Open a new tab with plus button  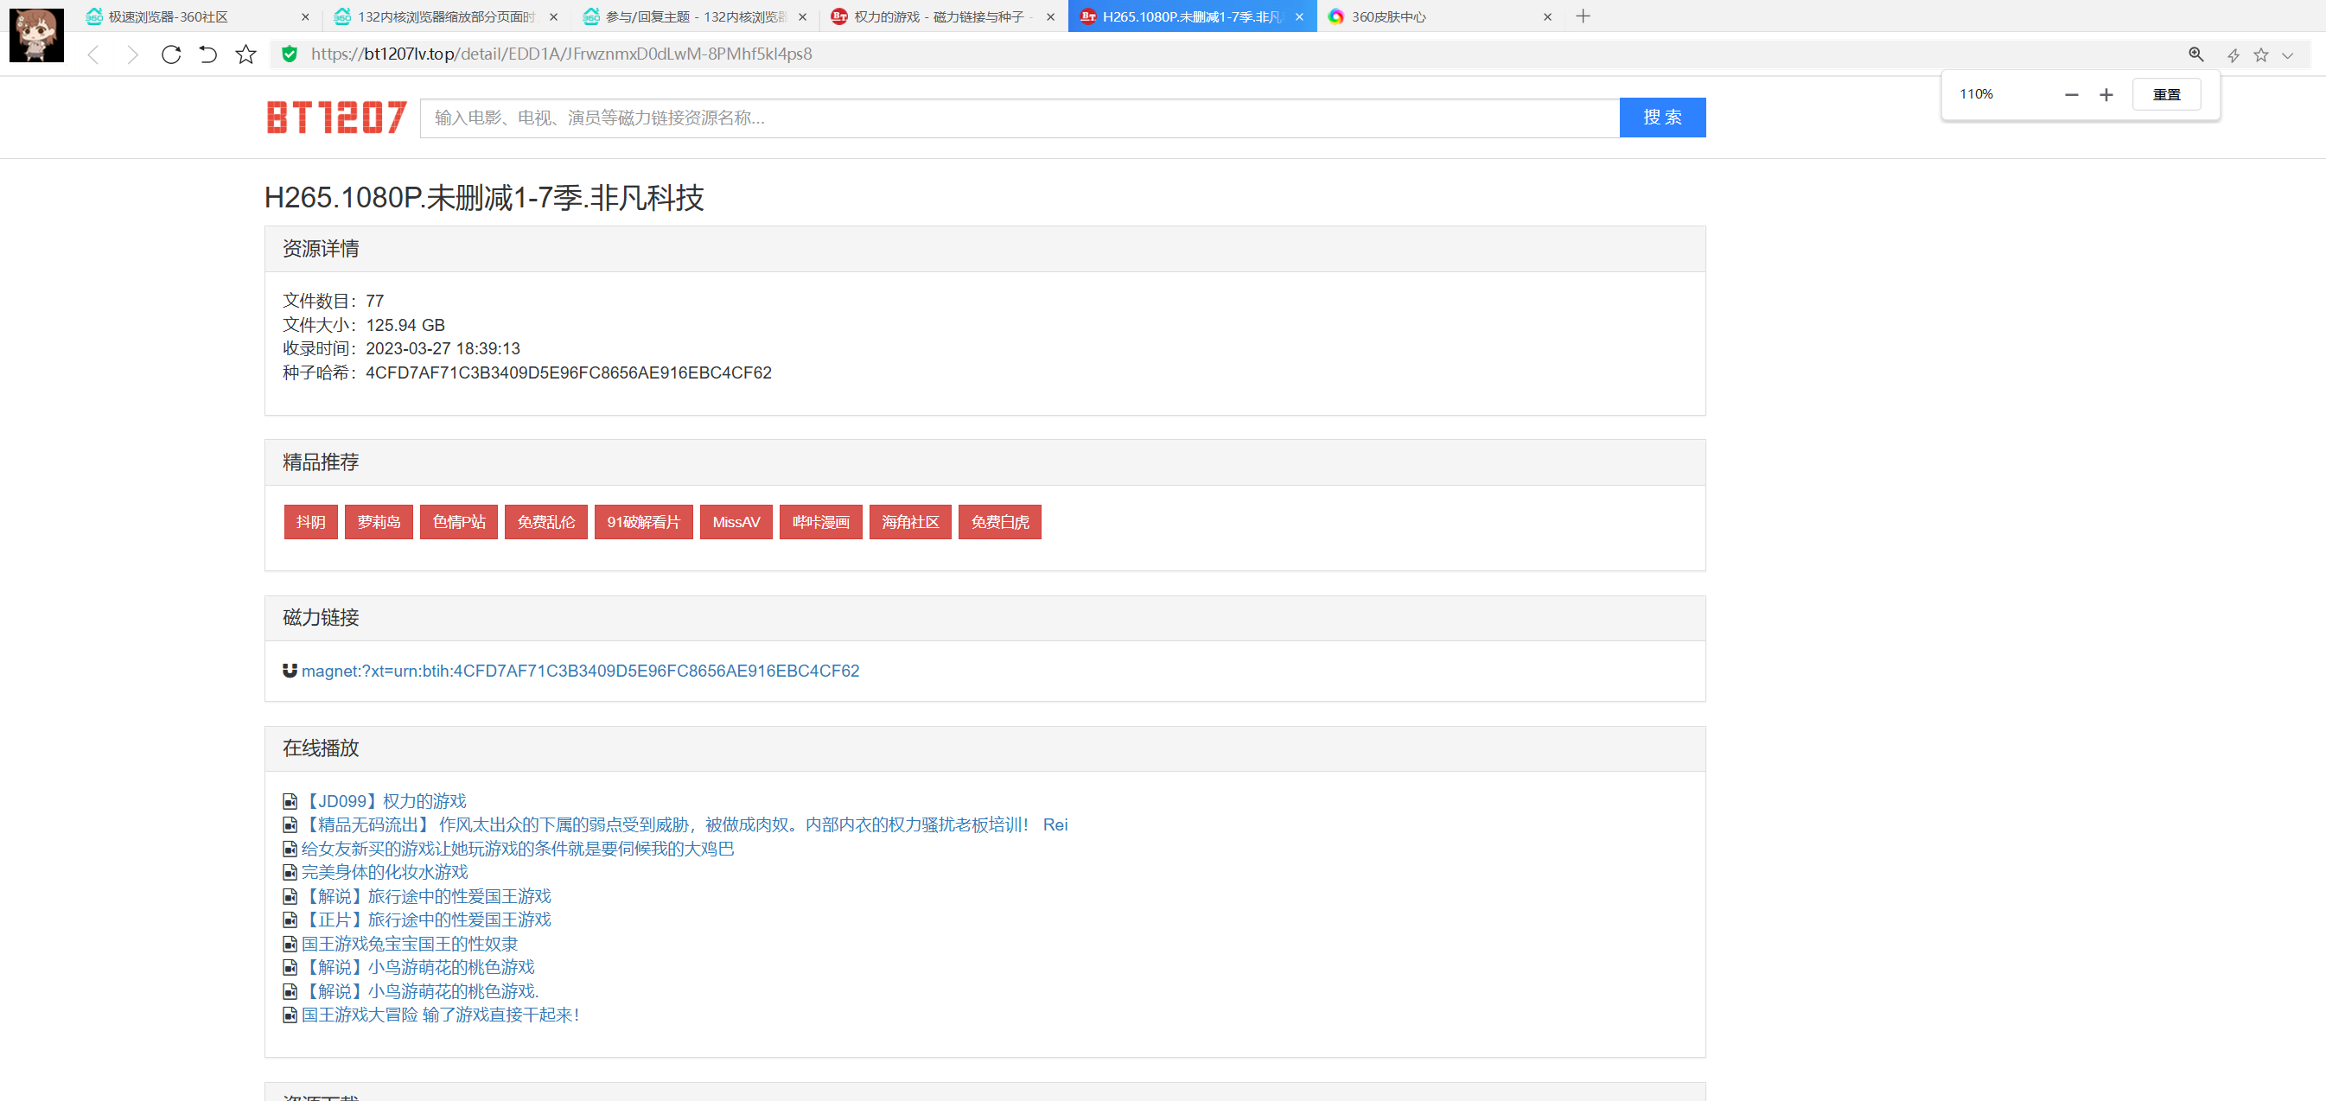(1583, 16)
